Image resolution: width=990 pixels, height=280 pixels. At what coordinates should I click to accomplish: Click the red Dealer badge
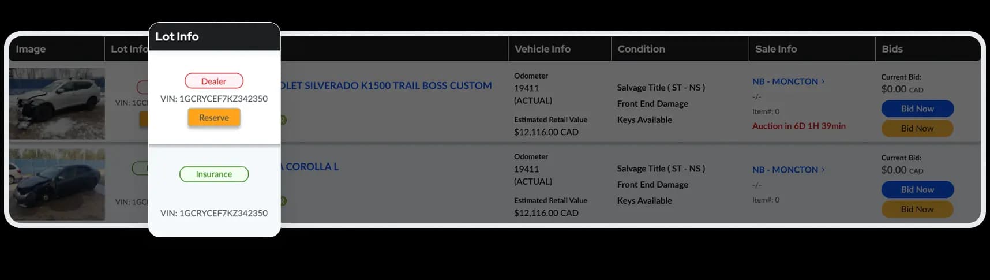(214, 81)
